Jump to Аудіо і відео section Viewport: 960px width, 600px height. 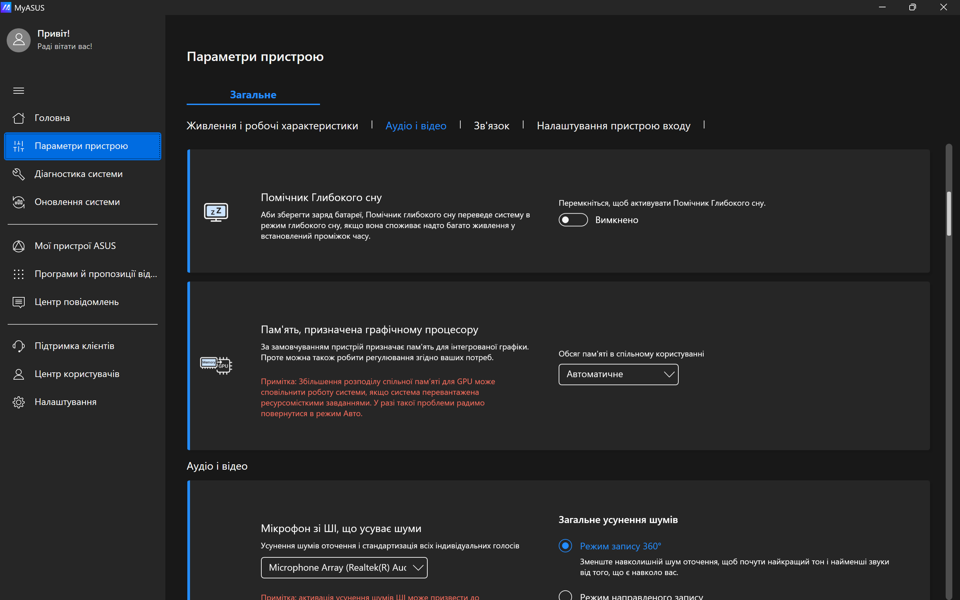point(416,126)
